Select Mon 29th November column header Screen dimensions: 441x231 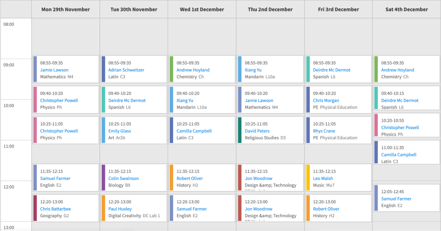(x=66, y=9)
